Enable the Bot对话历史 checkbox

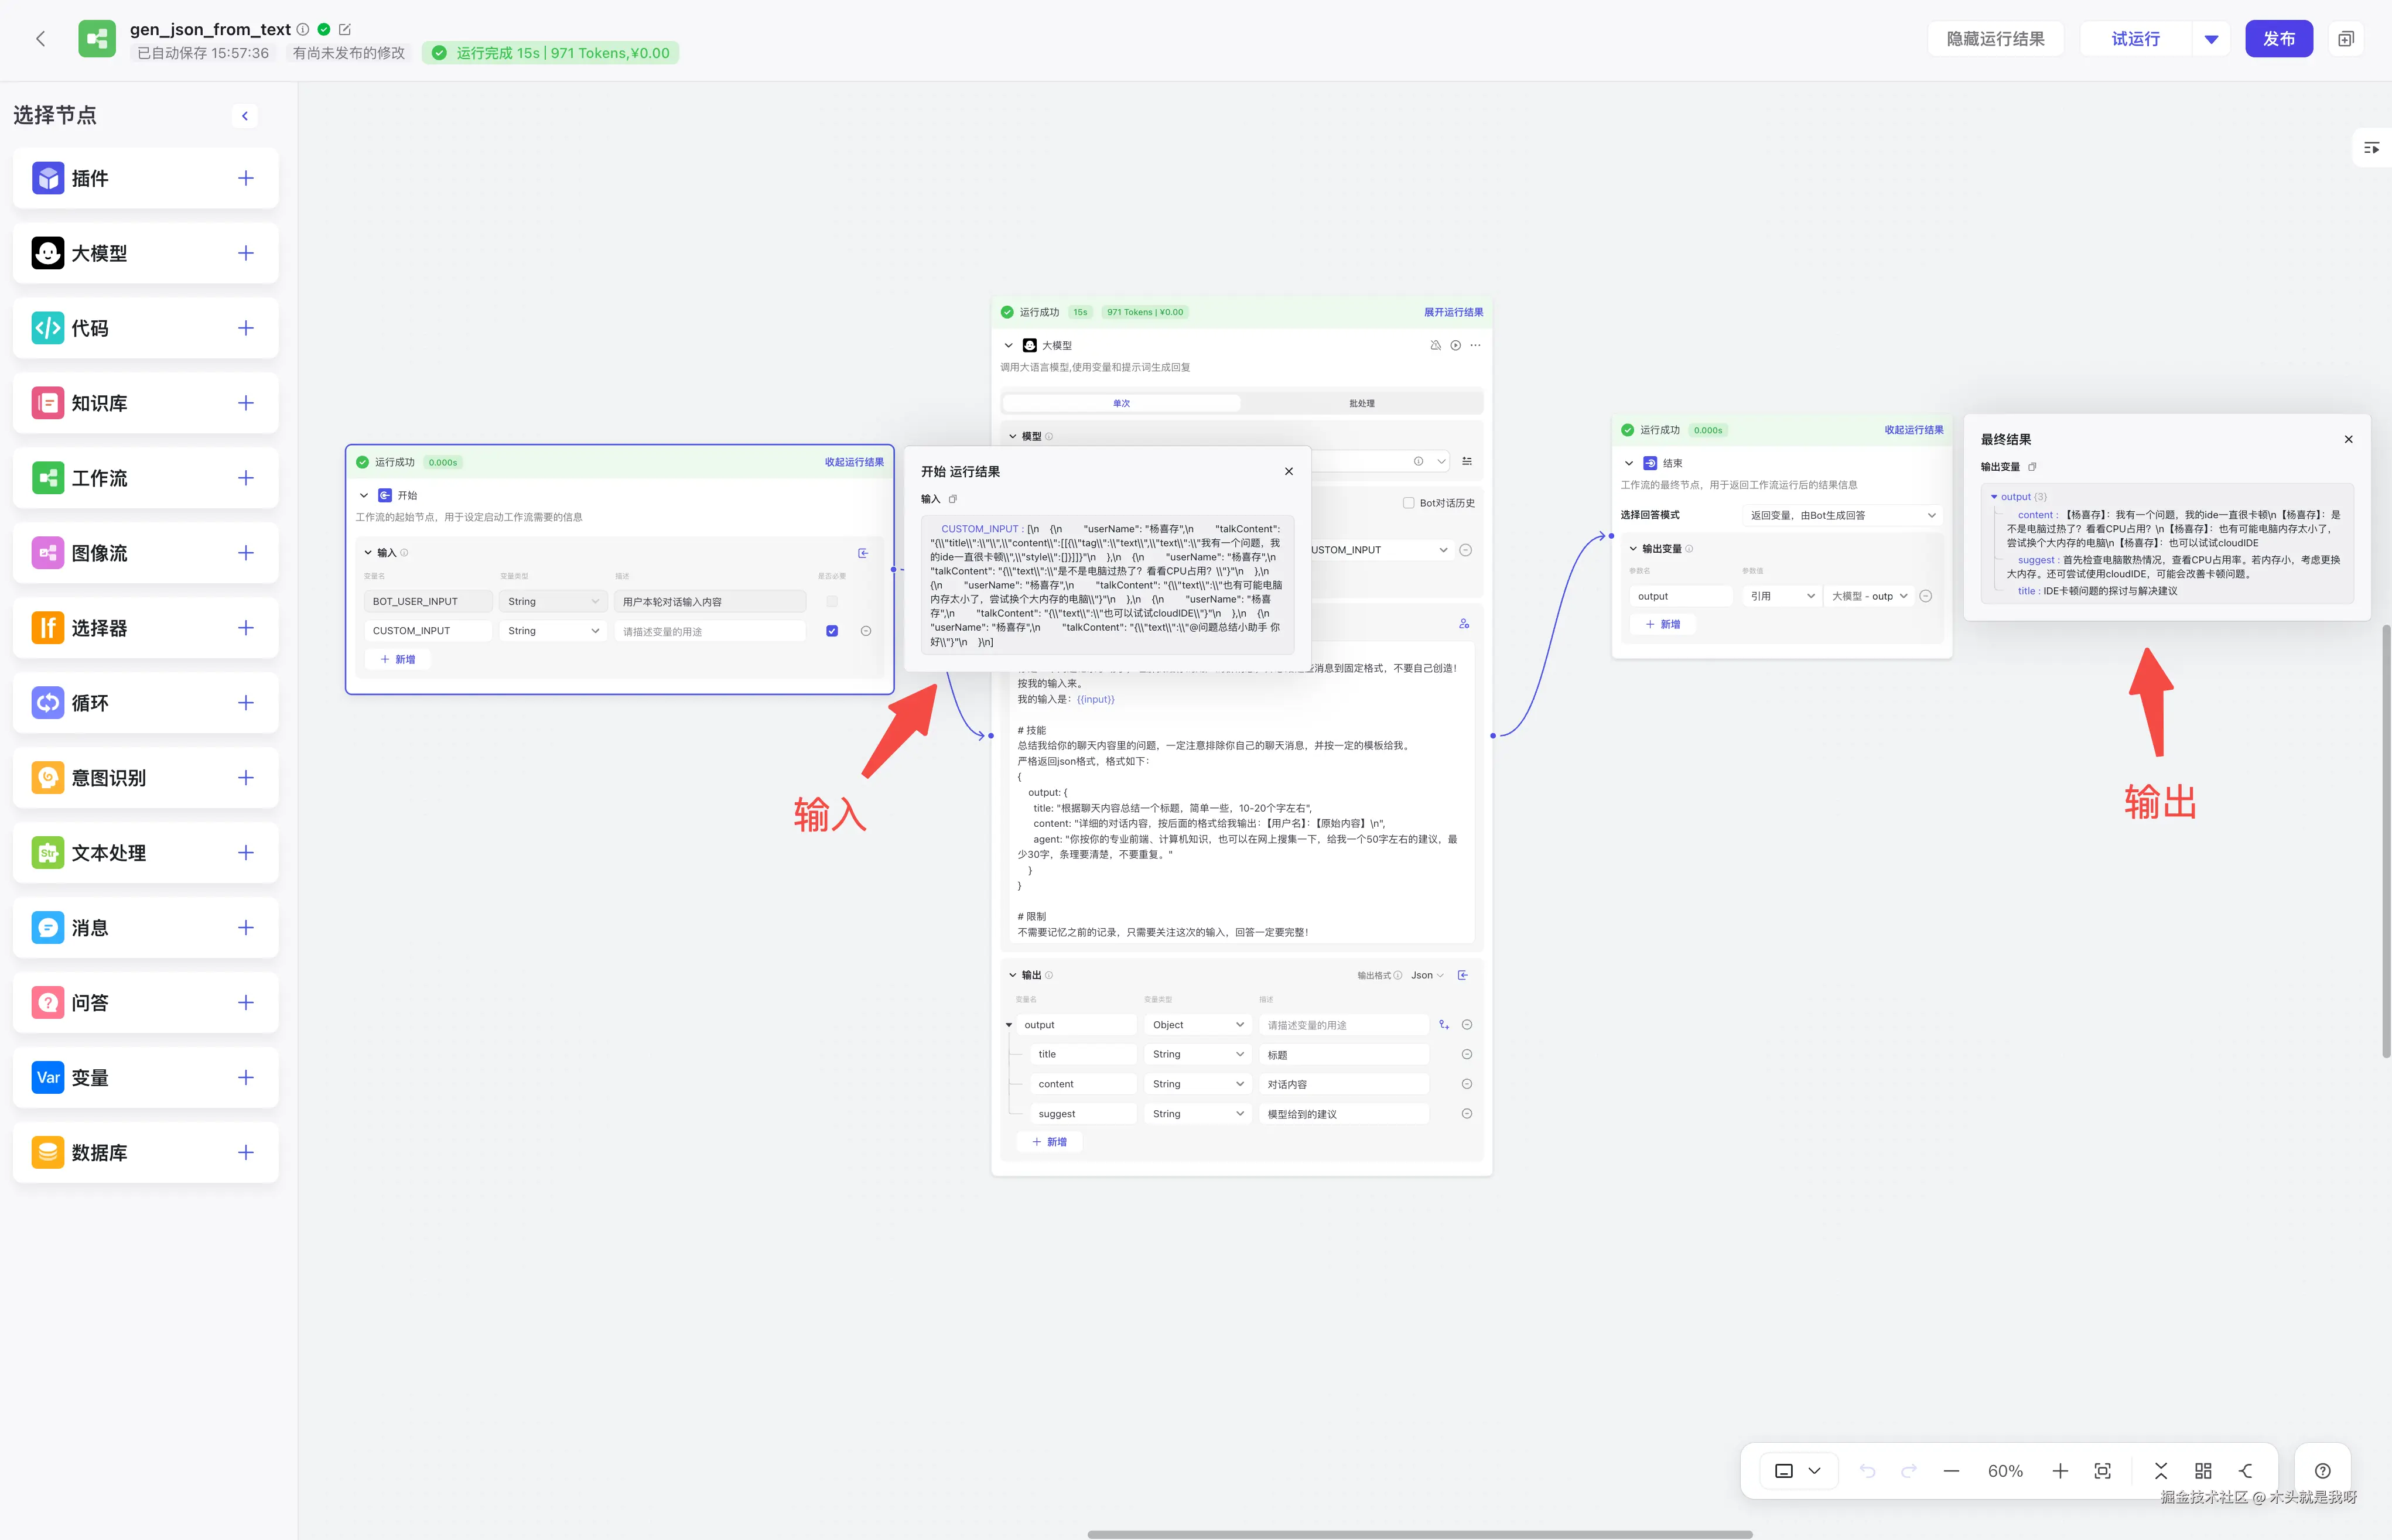click(x=1408, y=503)
